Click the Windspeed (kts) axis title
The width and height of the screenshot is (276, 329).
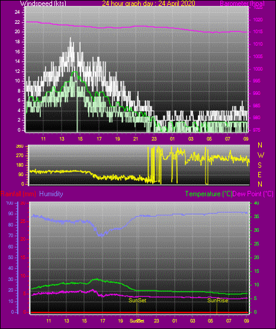(x=43, y=4)
